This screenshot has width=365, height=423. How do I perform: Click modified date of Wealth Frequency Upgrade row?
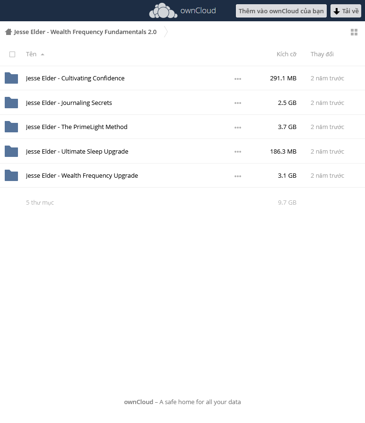327,176
